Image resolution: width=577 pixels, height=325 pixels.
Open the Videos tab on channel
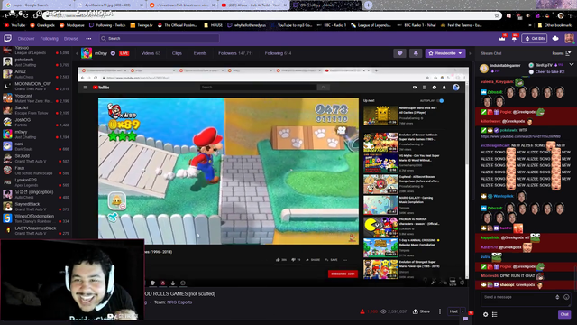151,53
